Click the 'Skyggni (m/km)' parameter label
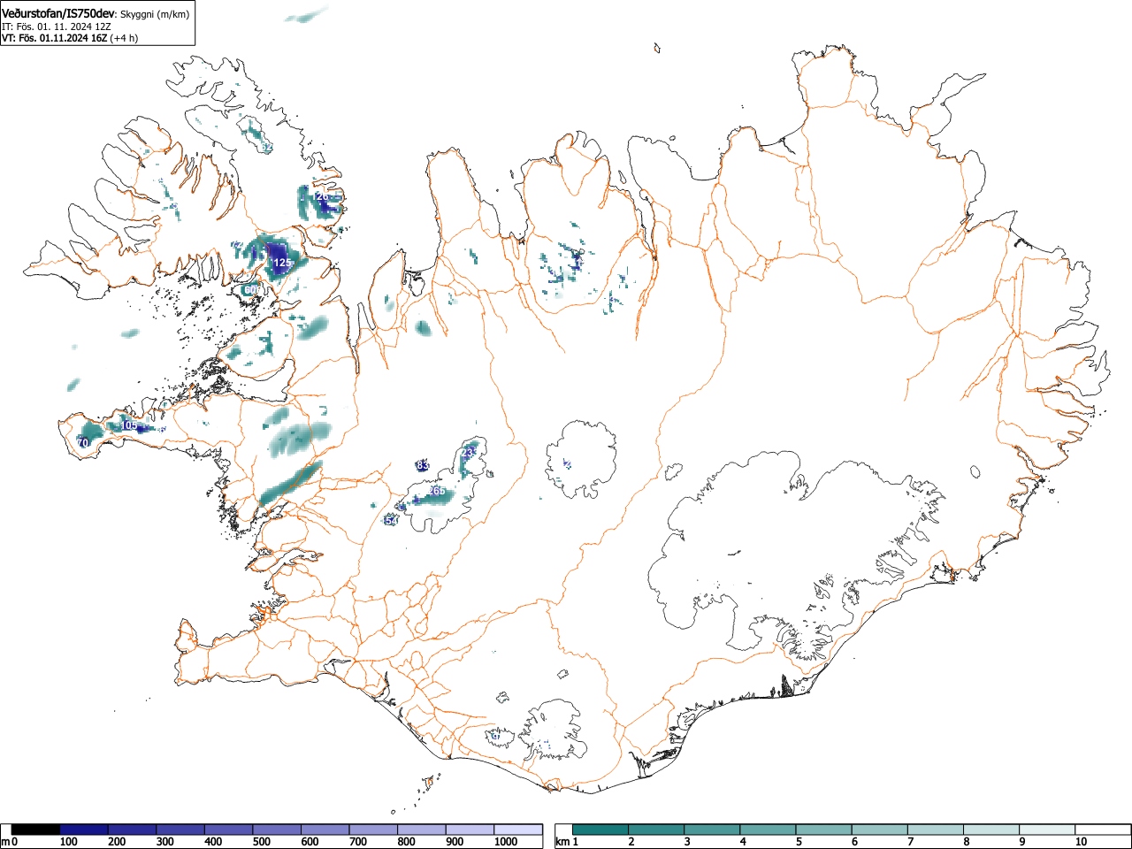The image size is (1132, 849). pyautogui.click(x=155, y=14)
